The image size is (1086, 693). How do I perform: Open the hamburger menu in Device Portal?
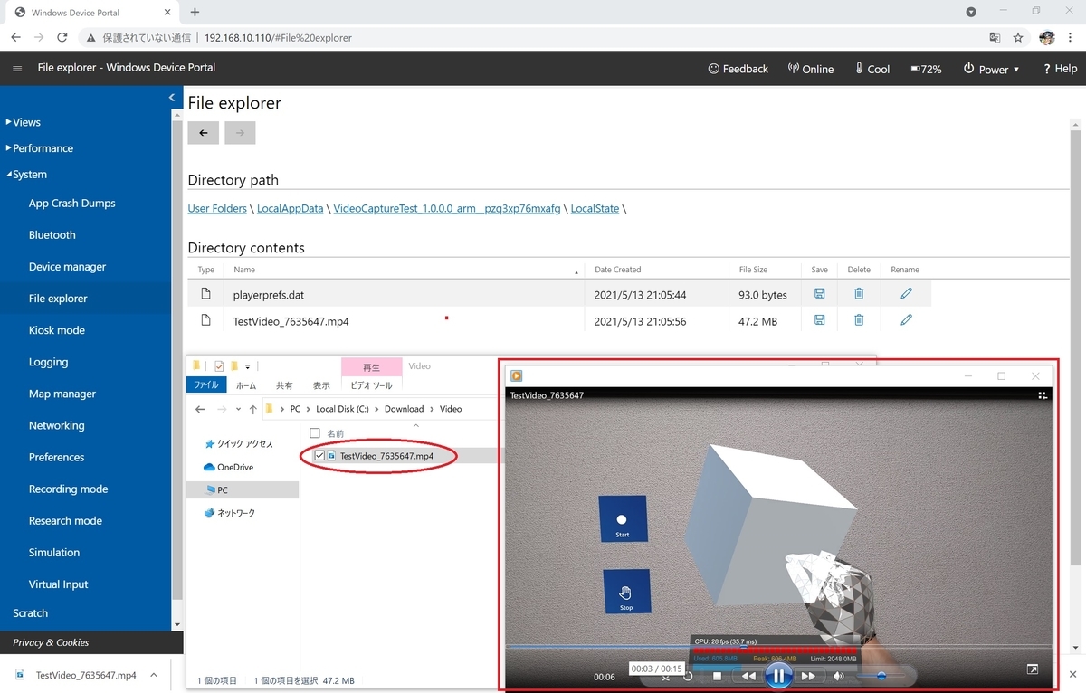pos(17,69)
